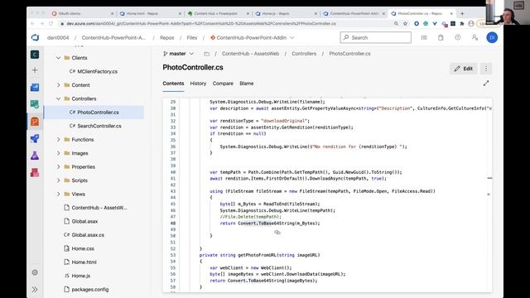Click the Search input field

point(375,37)
